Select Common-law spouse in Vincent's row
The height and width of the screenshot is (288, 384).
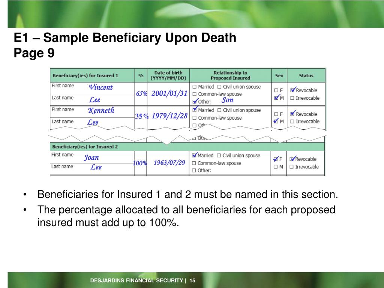click(x=195, y=94)
